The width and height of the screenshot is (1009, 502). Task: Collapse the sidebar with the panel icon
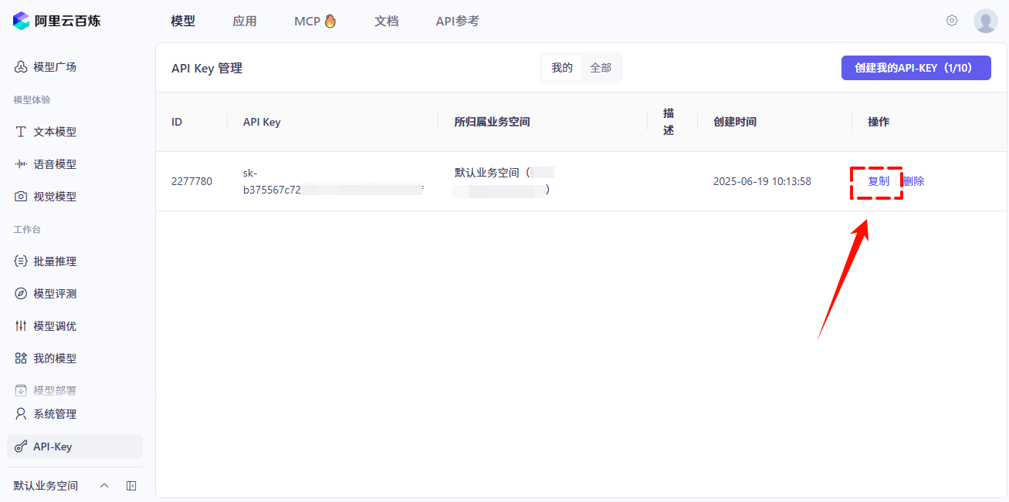(131, 486)
